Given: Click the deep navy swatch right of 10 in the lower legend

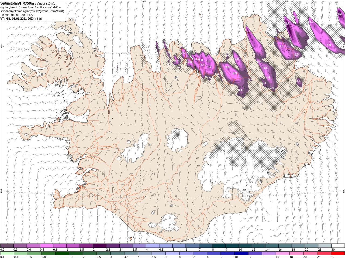Looking at the screenshot, I should [241, 253].
